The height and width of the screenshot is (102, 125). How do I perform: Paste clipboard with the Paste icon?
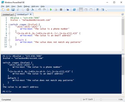[x=28, y=10]
